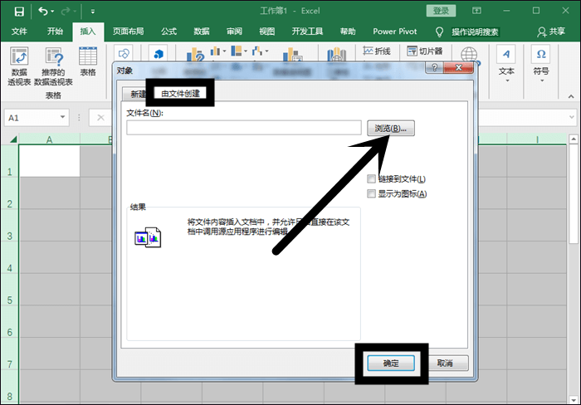Switch to the Data (数据) tab
Screen dimensions: 581x405
201,32
